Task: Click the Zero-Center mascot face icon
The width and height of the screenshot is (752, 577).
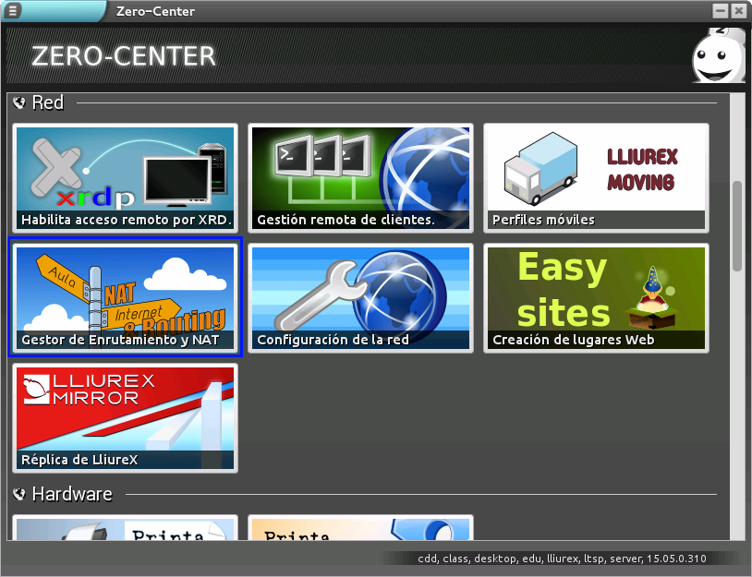Action: coord(717,55)
